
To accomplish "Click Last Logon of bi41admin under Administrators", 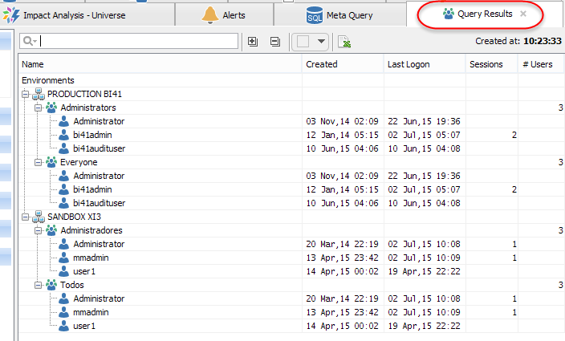I will coord(424,135).
